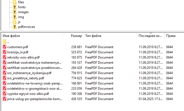Image resolution: width=184 pixels, height=111 pixels.
Task: Sort by the Размер column header
Action: pos(76,36)
